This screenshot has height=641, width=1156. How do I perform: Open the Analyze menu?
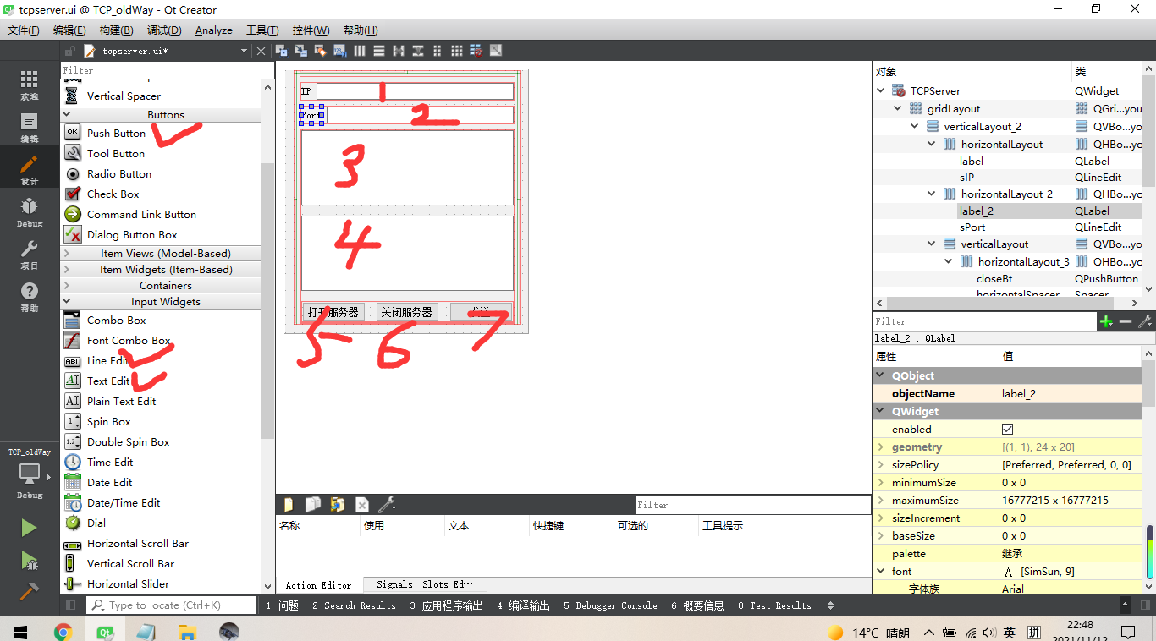click(x=214, y=30)
